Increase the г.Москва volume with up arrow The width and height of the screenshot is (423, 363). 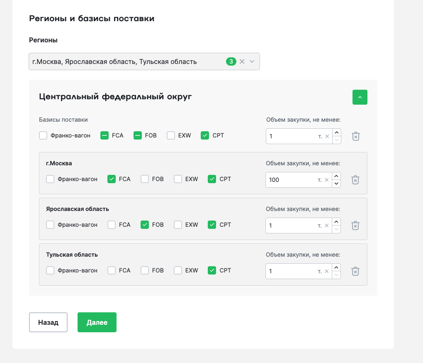point(336,176)
